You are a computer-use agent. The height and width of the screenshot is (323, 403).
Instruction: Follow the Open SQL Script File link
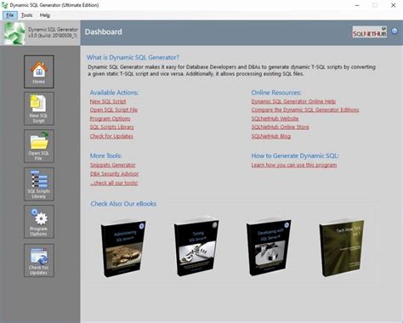click(x=114, y=110)
